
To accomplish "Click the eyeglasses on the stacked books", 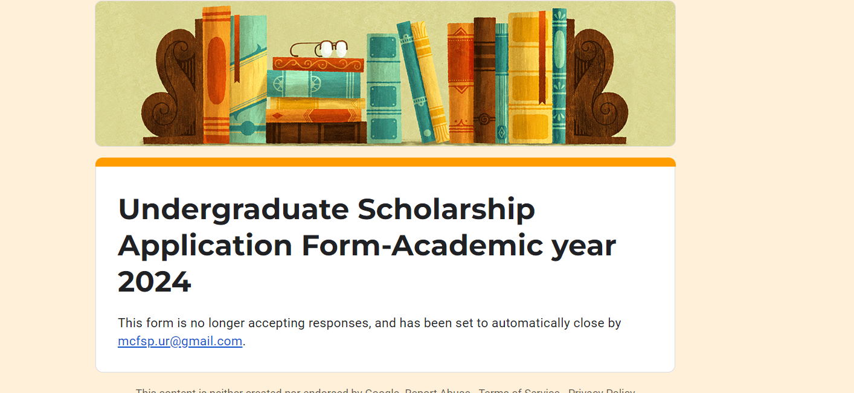I will click(319, 49).
